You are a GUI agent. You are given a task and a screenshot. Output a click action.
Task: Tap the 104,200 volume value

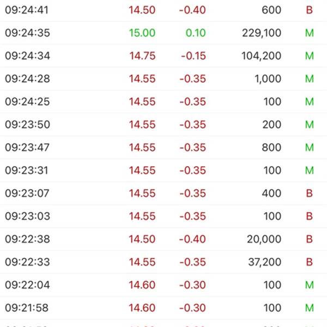point(261,56)
